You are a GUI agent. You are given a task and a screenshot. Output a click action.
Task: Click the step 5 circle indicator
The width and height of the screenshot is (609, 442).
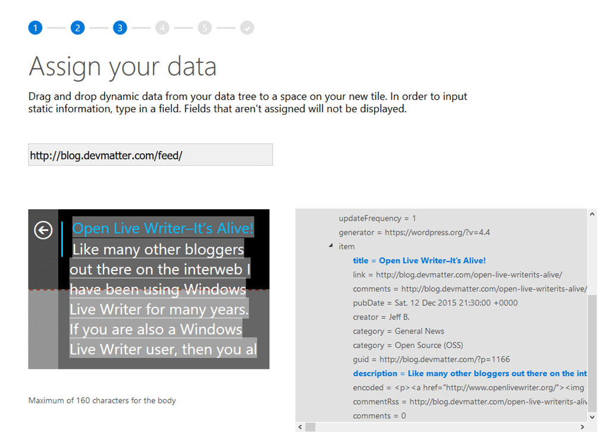pos(205,27)
